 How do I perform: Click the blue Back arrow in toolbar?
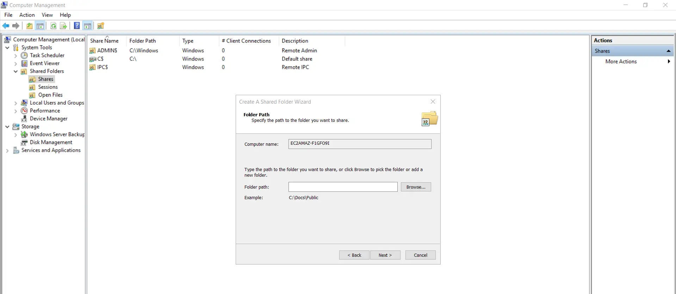[6, 26]
